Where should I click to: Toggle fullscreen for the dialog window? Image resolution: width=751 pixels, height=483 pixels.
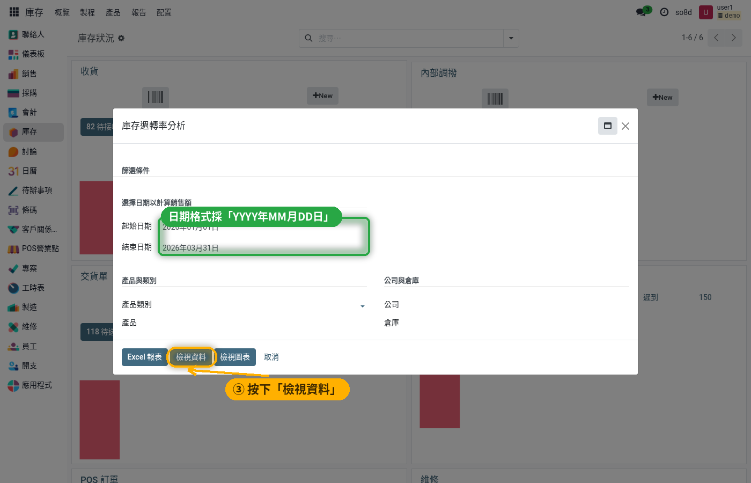(x=608, y=126)
